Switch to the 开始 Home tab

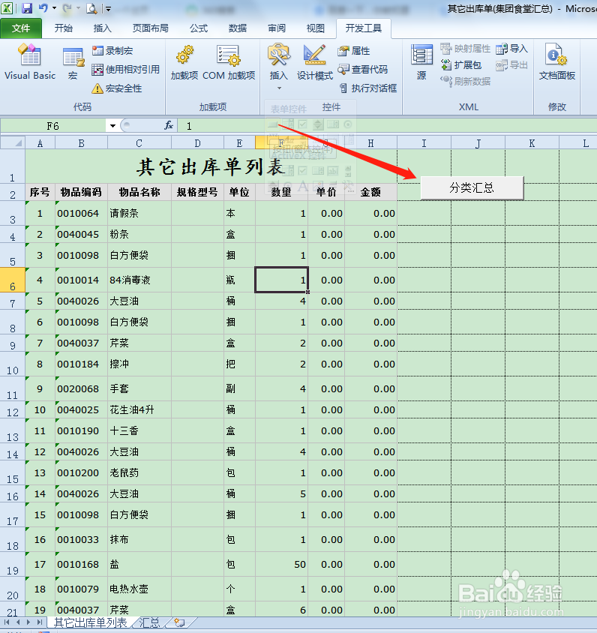(63, 28)
